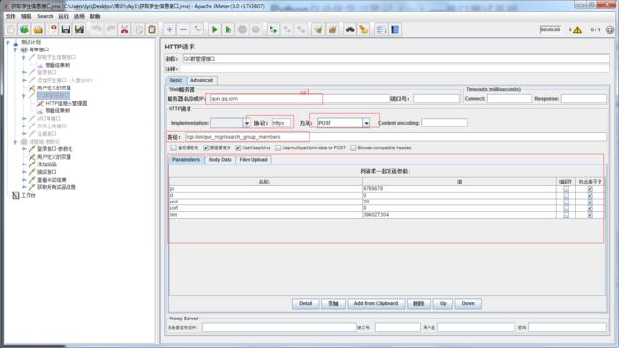619x348 pixels.
Task: Click the Save floppy disk icon
Action: tap(66, 29)
